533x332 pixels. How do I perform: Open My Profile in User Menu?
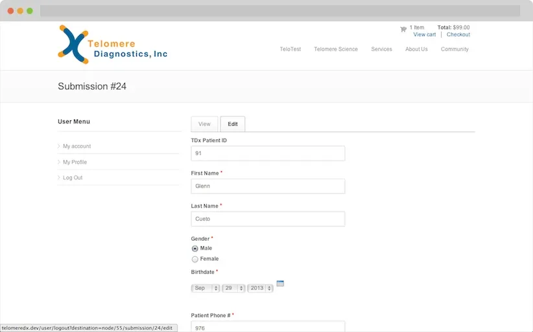[75, 162]
